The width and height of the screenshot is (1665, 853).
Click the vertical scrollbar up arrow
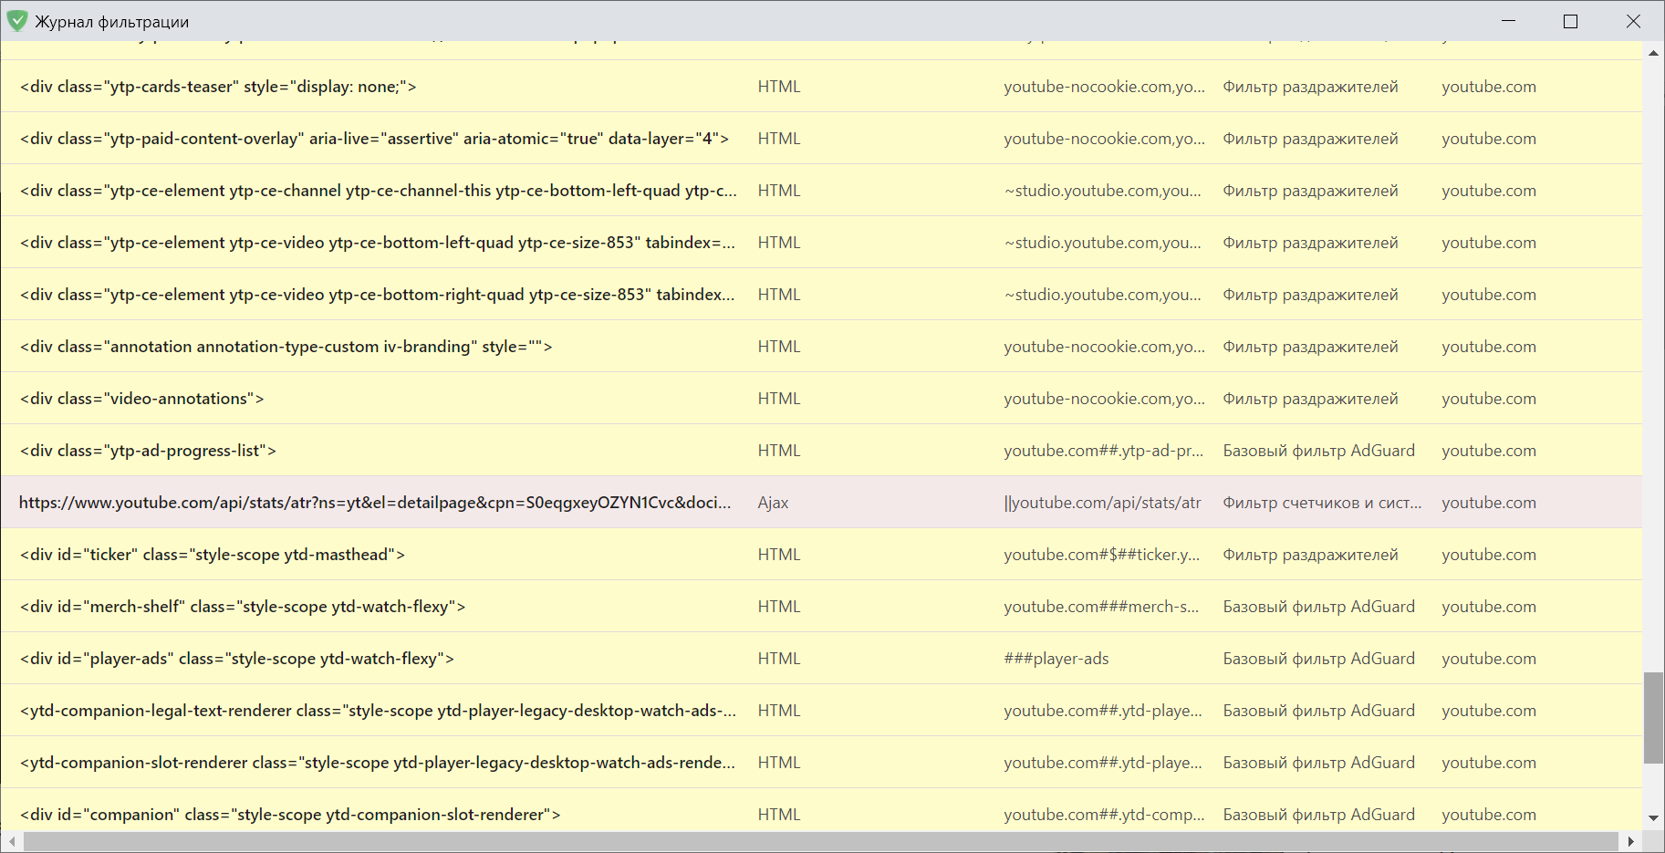point(1653,54)
